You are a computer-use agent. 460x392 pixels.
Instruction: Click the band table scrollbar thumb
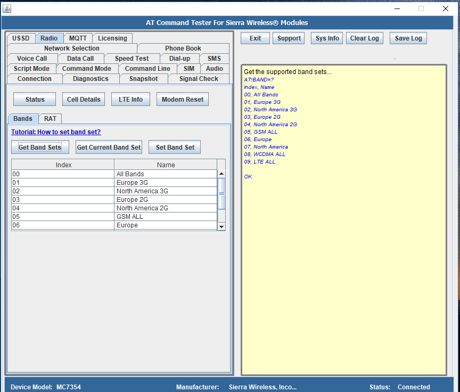tap(221, 193)
